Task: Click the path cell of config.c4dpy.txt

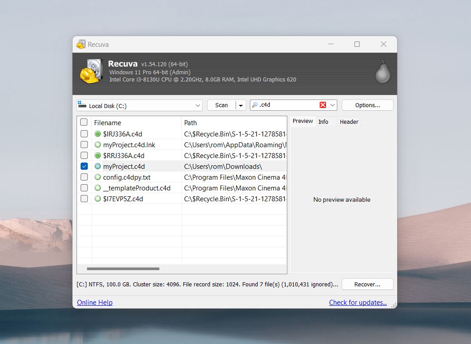Action: pyautogui.click(x=235, y=177)
